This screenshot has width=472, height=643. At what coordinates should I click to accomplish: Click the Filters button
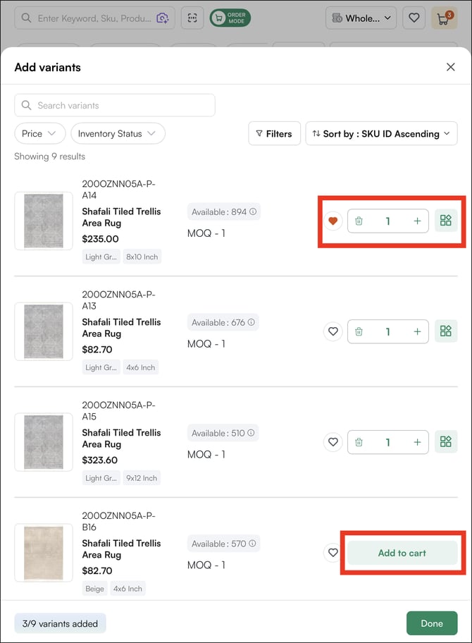(274, 133)
